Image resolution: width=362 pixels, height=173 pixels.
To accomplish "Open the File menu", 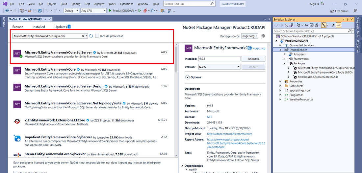I will click(x=13, y=4).
